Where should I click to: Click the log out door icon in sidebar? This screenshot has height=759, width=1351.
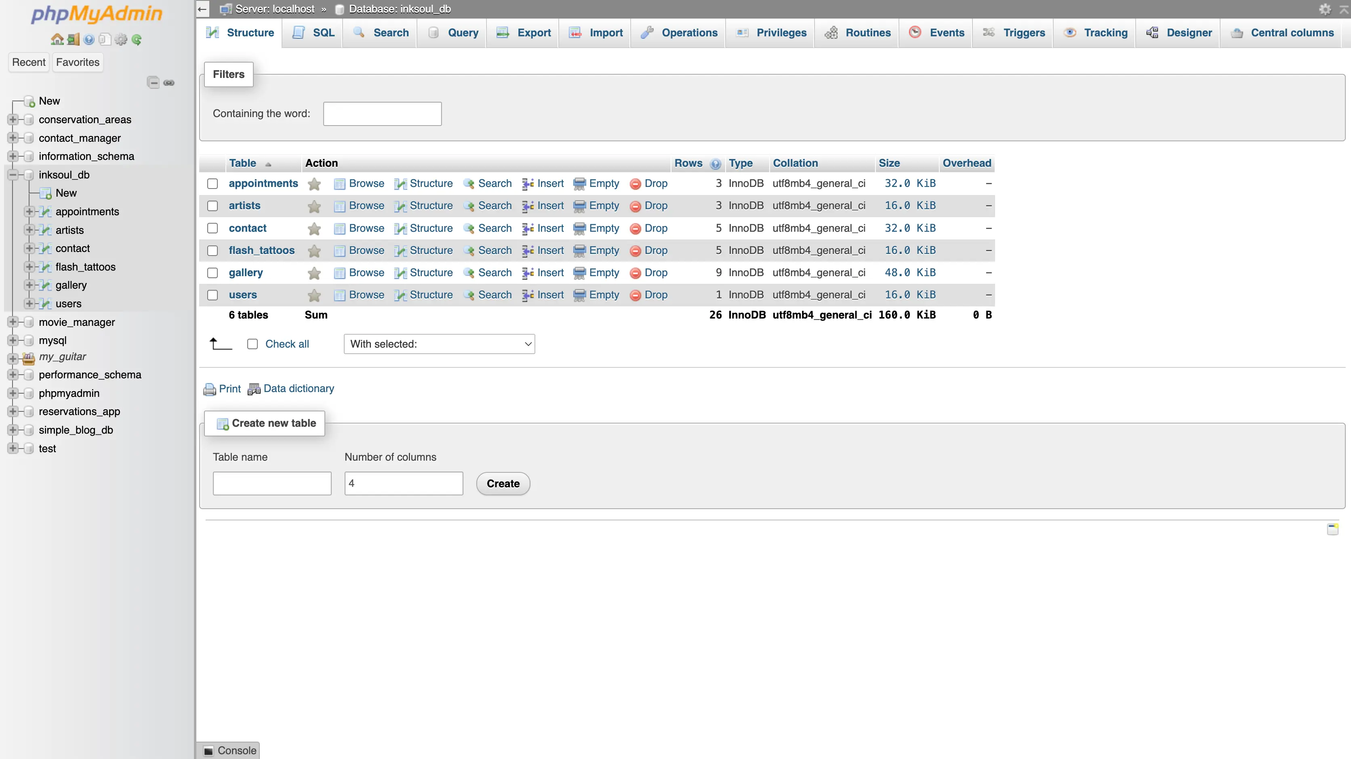pyautogui.click(x=74, y=39)
